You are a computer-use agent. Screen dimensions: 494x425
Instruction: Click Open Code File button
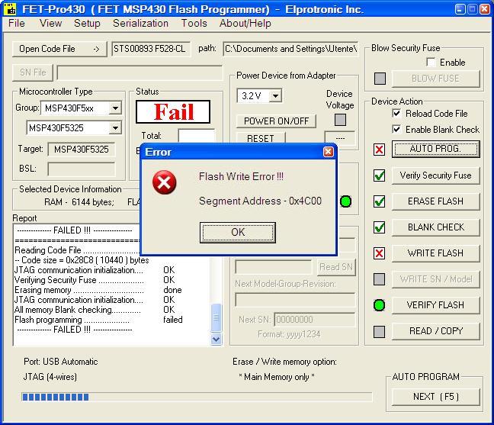(59, 49)
